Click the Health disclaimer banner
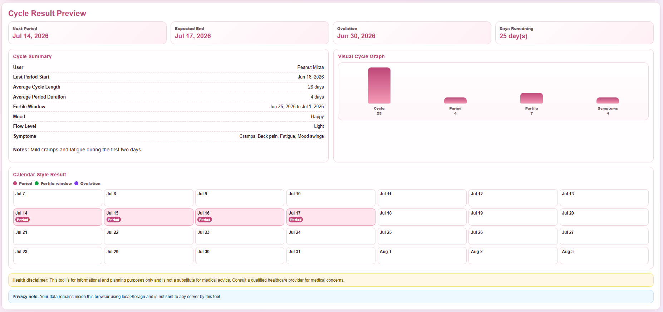 pos(331,280)
